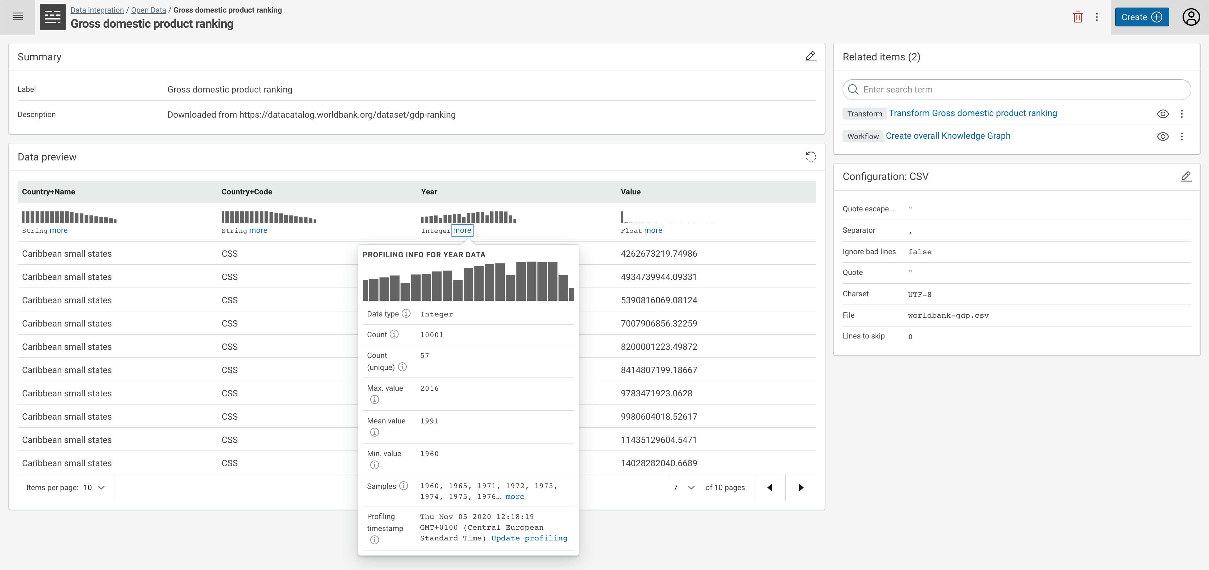Toggle preview of Transform Gross domestic product ranking
This screenshot has width=1209, height=570.
pos(1163,114)
